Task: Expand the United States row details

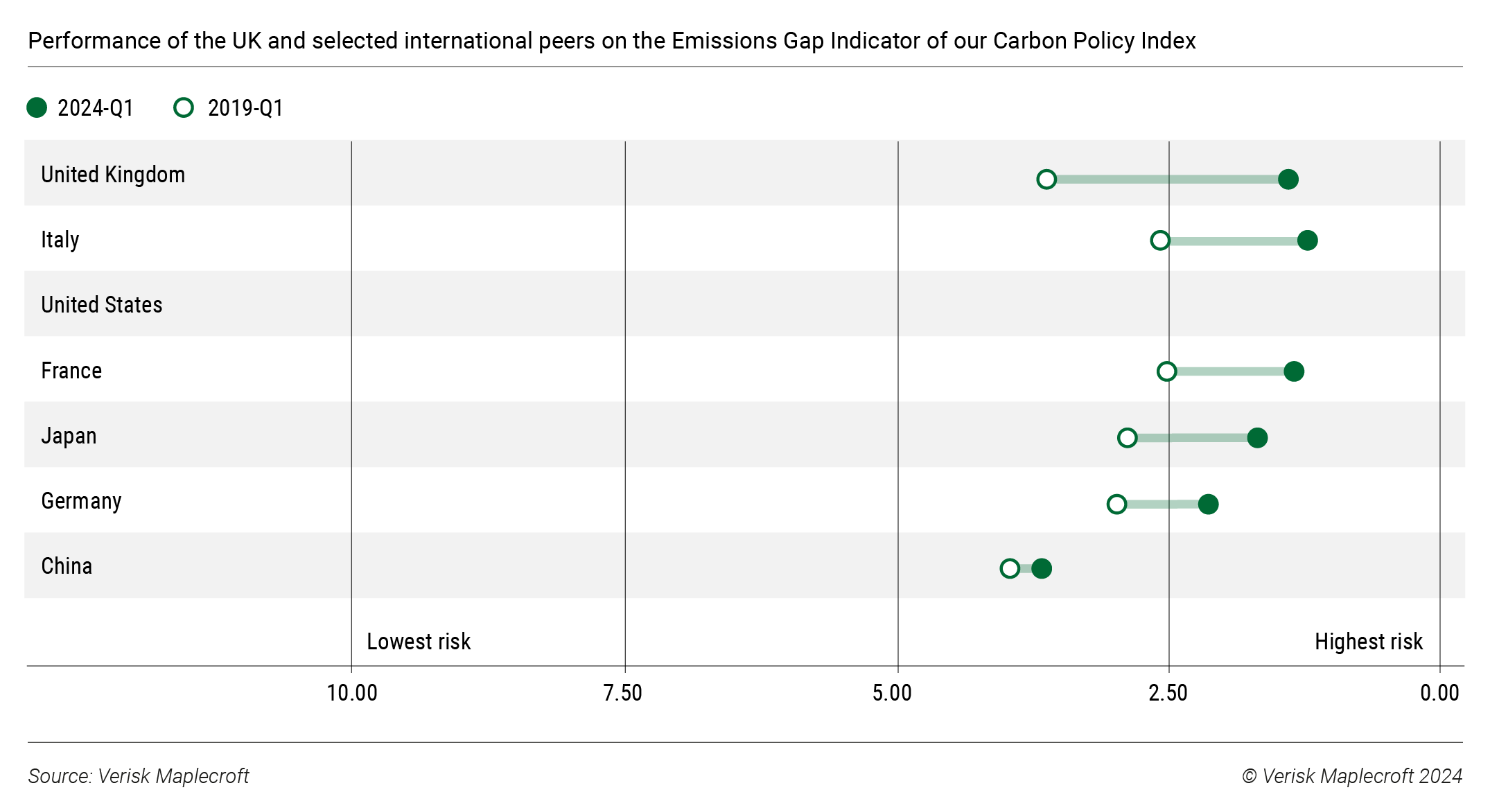Action: 101,305
